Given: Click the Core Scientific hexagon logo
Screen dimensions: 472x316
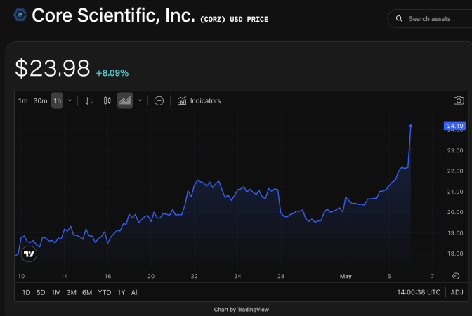Looking at the screenshot, I should coord(20,15).
